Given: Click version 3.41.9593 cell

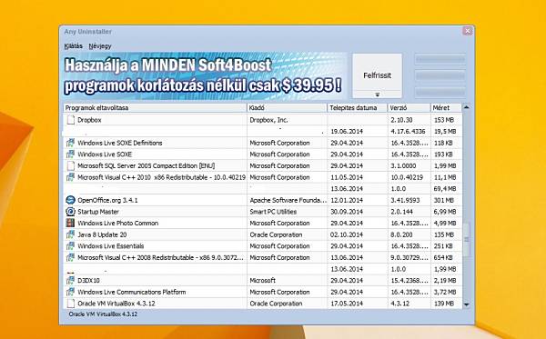Looking at the screenshot, I should (x=405, y=200).
